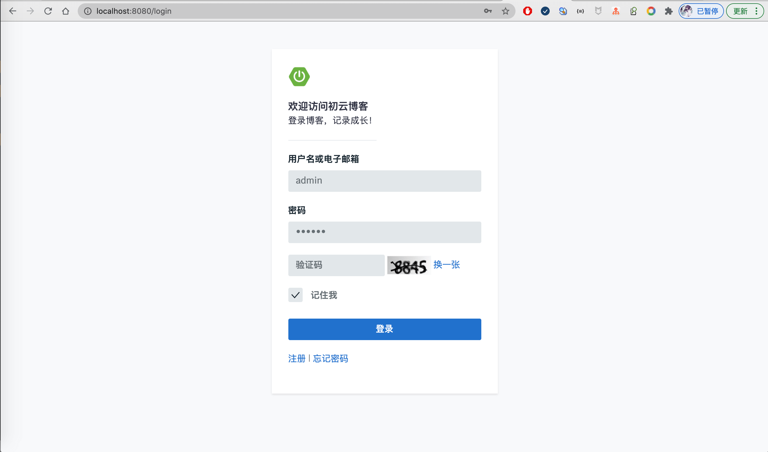
Task: Click the captcha image 8845
Action: tap(409, 265)
